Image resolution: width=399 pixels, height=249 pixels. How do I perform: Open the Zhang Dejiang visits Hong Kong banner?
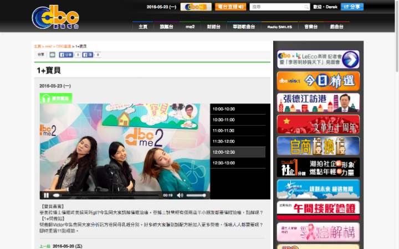tap(318, 103)
